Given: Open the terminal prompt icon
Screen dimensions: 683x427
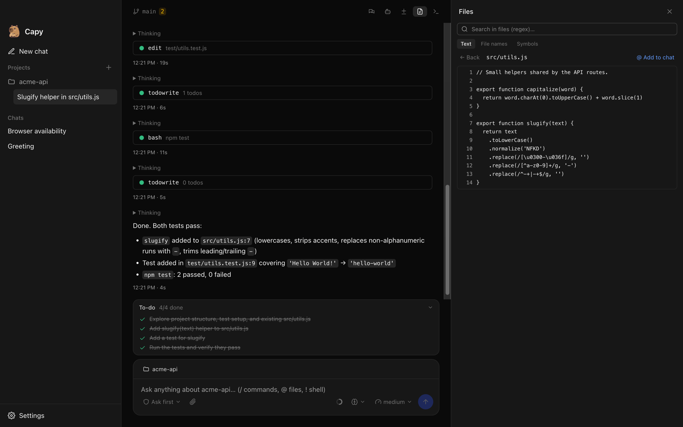Looking at the screenshot, I should (436, 12).
